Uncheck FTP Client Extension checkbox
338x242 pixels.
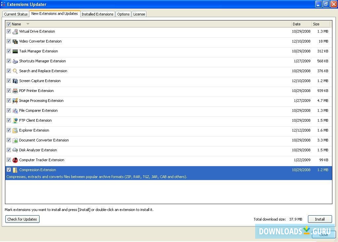(x=9, y=120)
